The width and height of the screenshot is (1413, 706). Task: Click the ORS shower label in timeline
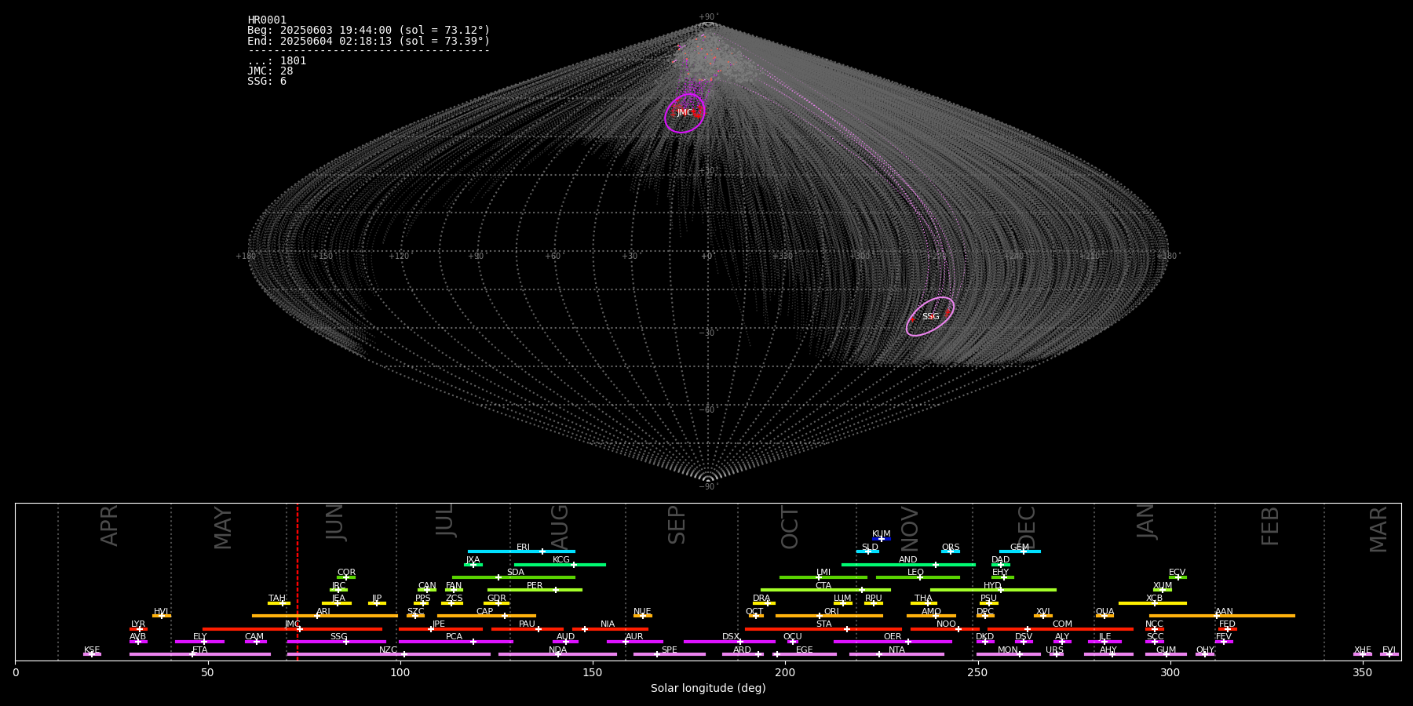[950, 548]
